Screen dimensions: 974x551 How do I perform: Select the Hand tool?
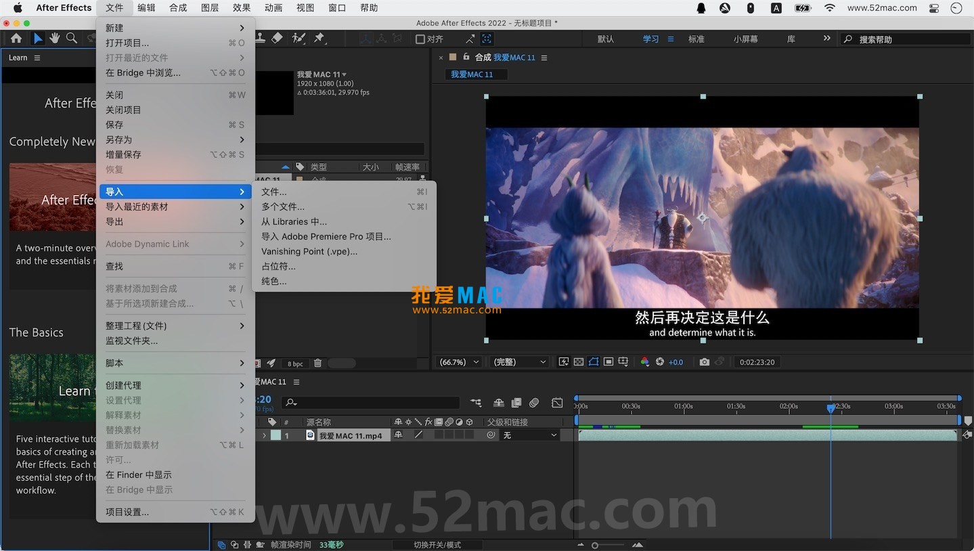click(55, 39)
